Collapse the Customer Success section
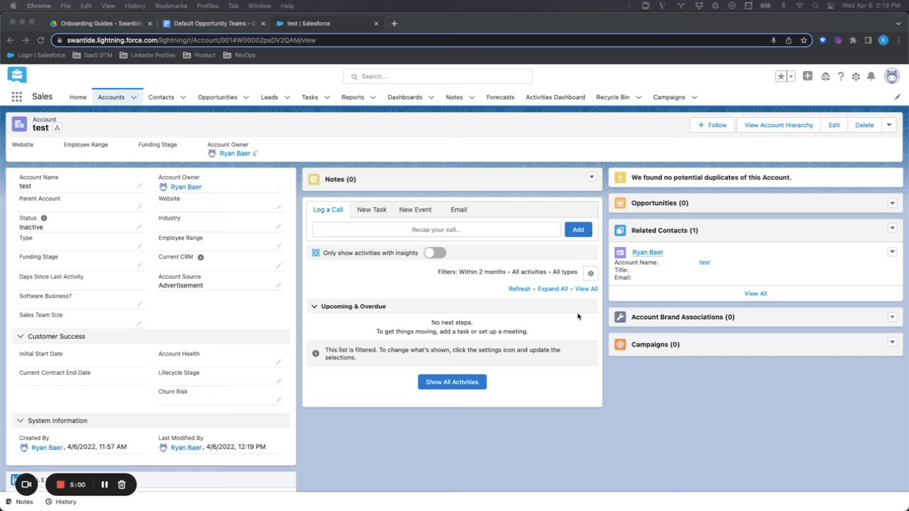The image size is (909, 511). (20, 336)
